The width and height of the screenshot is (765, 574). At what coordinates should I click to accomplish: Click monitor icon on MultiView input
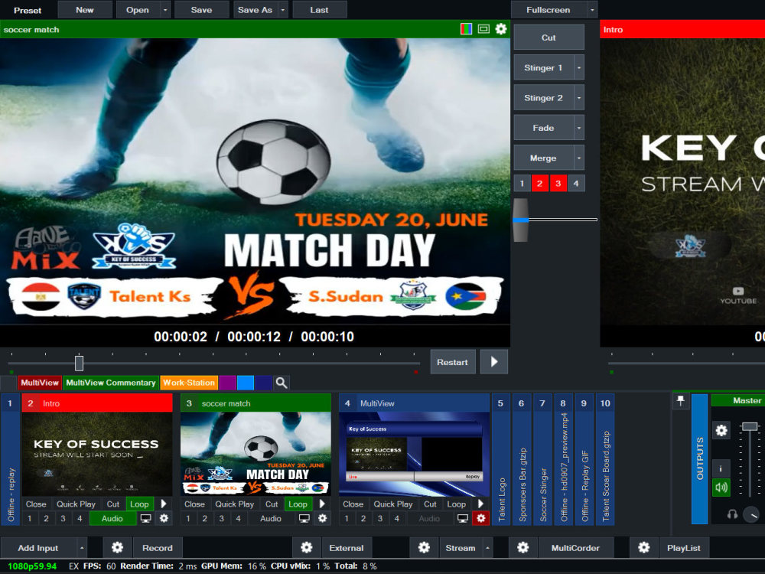click(463, 518)
